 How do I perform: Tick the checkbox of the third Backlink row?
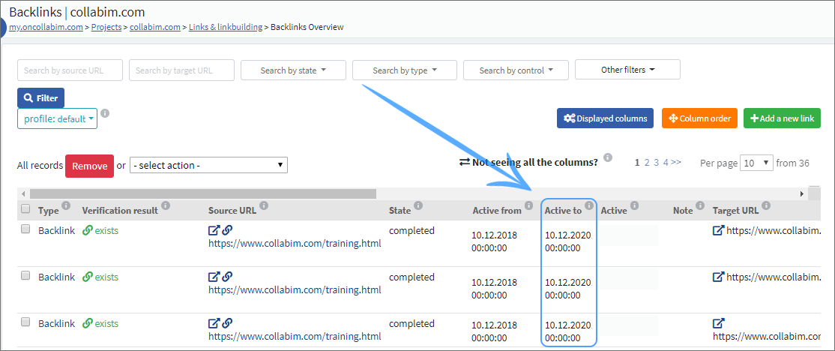click(x=25, y=322)
